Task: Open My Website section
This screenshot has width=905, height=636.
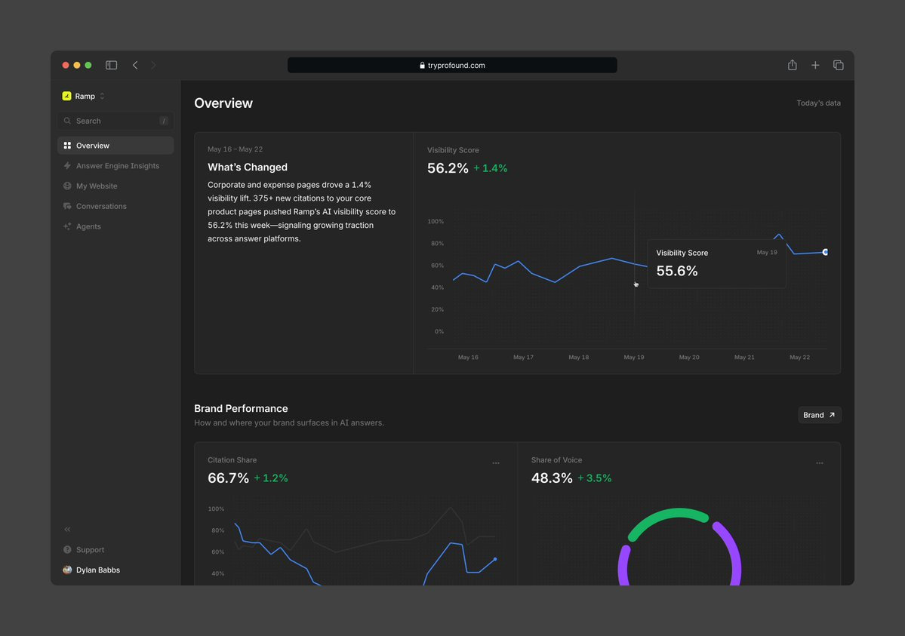Action: pyautogui.click(x=115, y=186)
